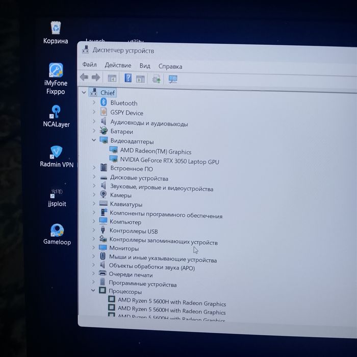The height and width of the screenshot is (357, 357).
Task: Click the Bluetooth category icon
Action: point(104,102)
